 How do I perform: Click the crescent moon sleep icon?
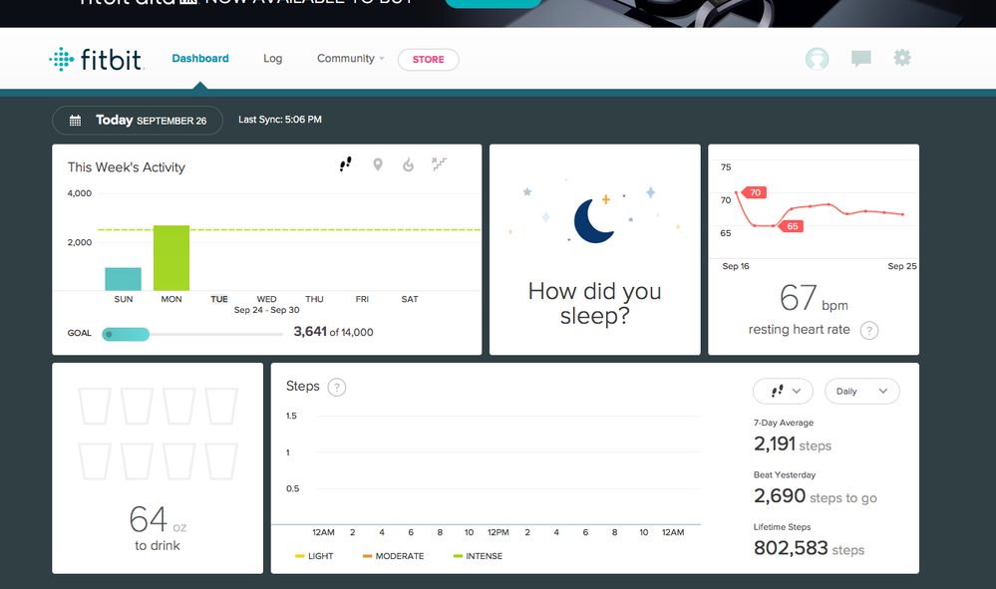pos(594,220)
